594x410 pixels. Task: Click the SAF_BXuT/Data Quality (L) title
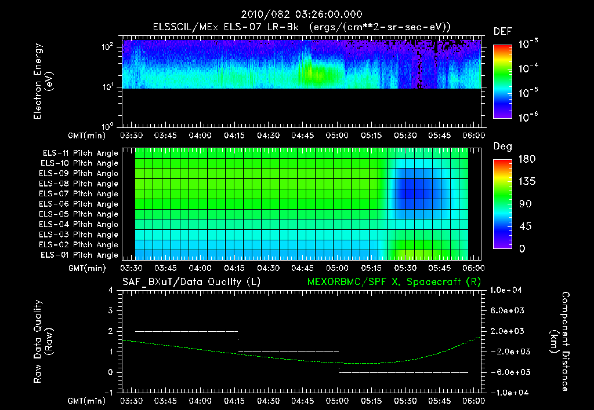pyautogui.click(x=191, y=282)
